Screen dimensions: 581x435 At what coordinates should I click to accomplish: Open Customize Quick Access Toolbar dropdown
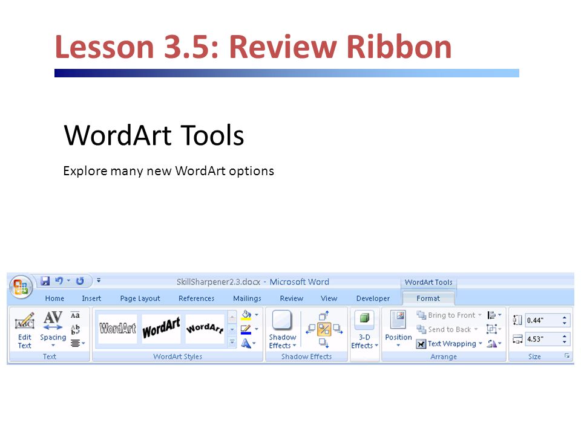tap(99, 280)
